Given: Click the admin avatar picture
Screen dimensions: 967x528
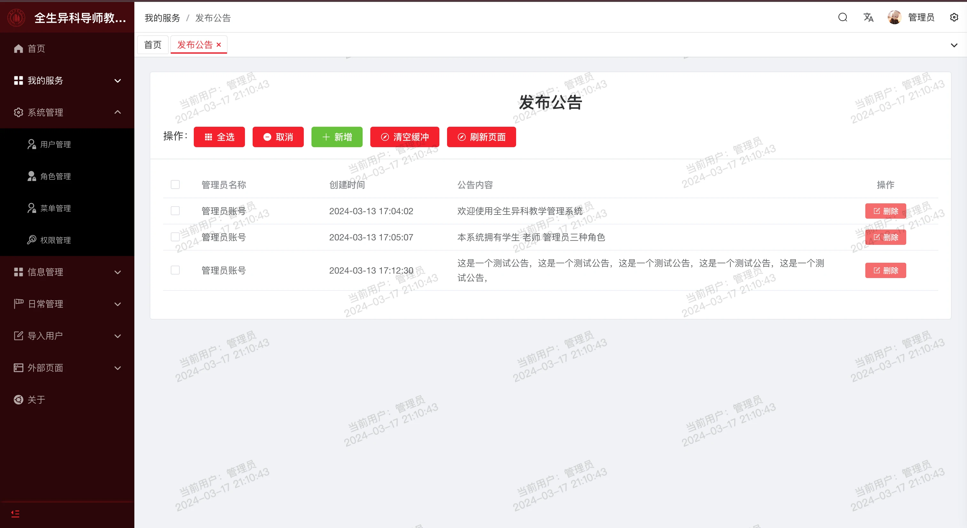Looking at the screenshot, I should coord(894,17).
